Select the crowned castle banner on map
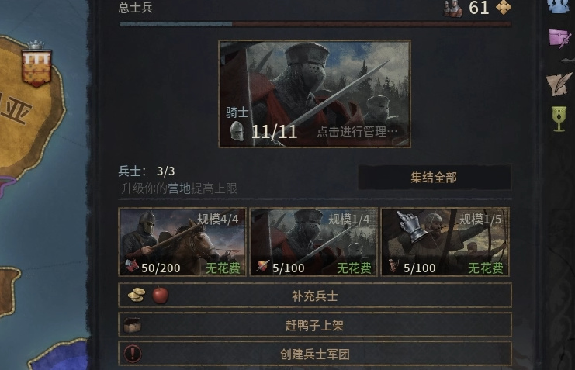The image size is (575, 370). point(36,64)
